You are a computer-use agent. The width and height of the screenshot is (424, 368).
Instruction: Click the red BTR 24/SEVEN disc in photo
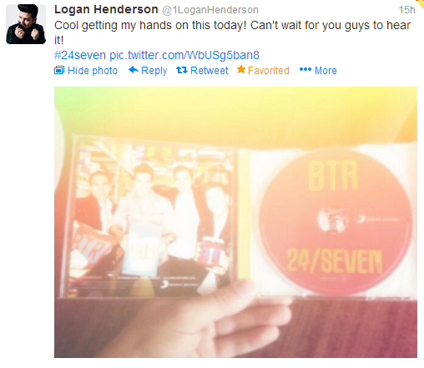tap(336, 221)
